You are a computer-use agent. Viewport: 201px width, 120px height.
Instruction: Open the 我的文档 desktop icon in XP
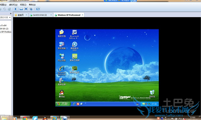(62, 34)
